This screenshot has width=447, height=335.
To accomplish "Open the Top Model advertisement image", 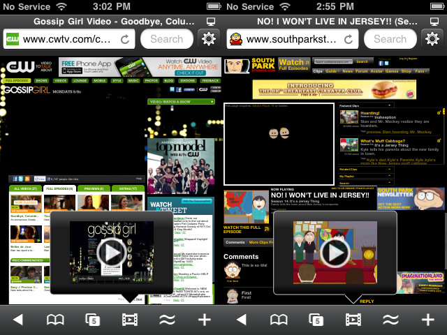I will [181, 166].
